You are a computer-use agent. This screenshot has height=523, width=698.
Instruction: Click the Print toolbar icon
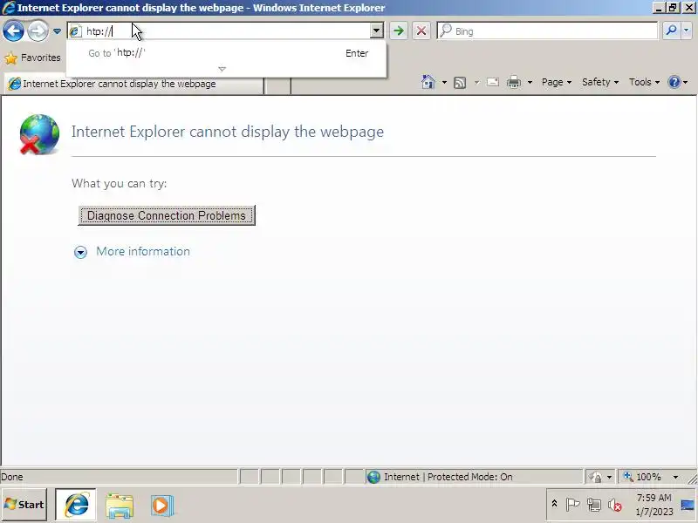[x=514, y=82]
